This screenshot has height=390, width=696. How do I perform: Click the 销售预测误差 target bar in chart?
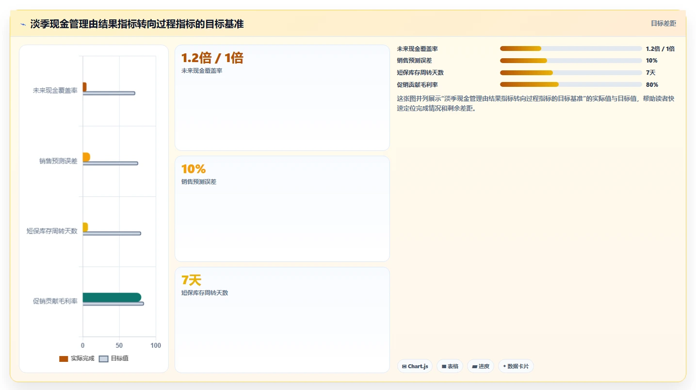[x=110, y=163]
